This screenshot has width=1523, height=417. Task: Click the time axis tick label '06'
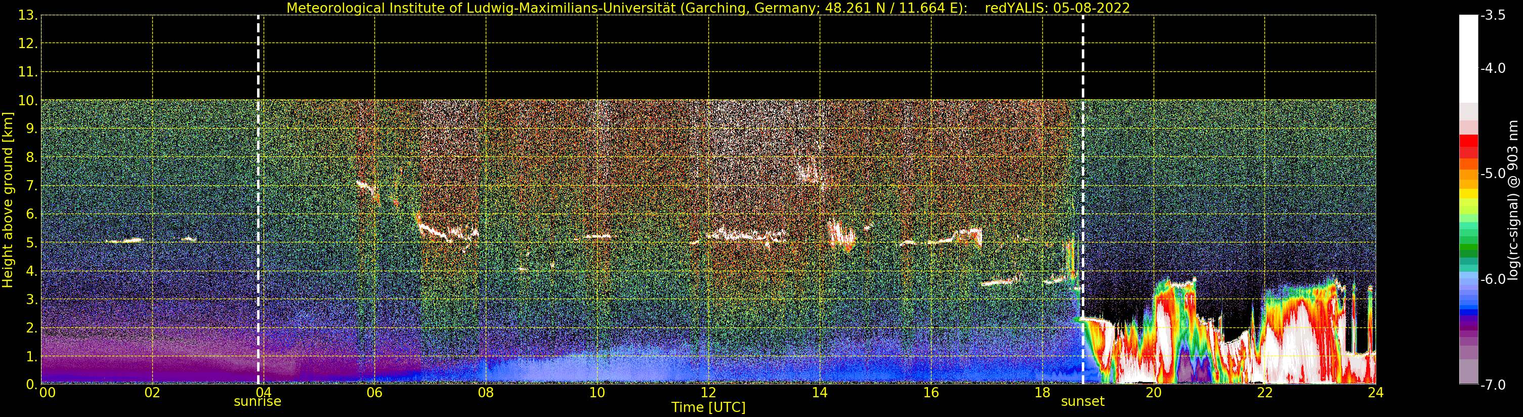(x=374, y=393)
